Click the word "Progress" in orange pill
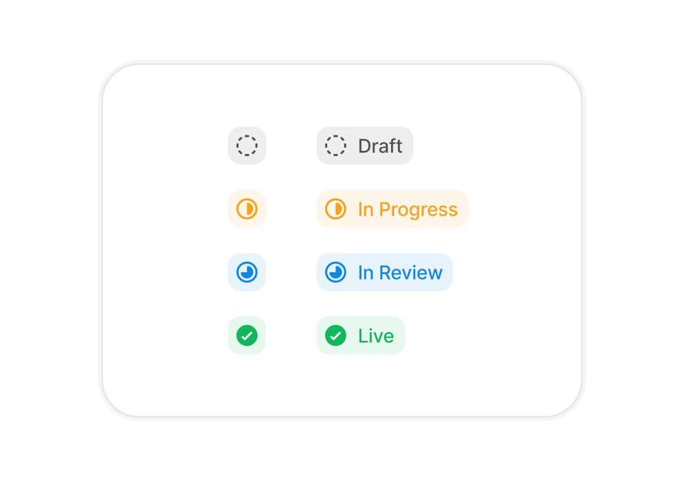The width and height of the screenshot is (684, 481). (419, 210)
